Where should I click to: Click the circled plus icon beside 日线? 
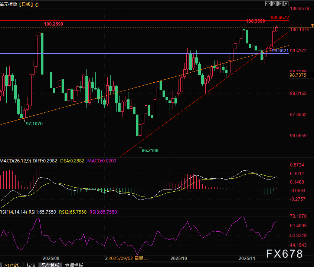click(37, 5)
